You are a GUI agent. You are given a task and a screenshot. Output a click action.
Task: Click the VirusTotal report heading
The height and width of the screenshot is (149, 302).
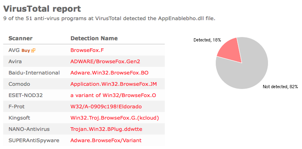tap(42, 8)
